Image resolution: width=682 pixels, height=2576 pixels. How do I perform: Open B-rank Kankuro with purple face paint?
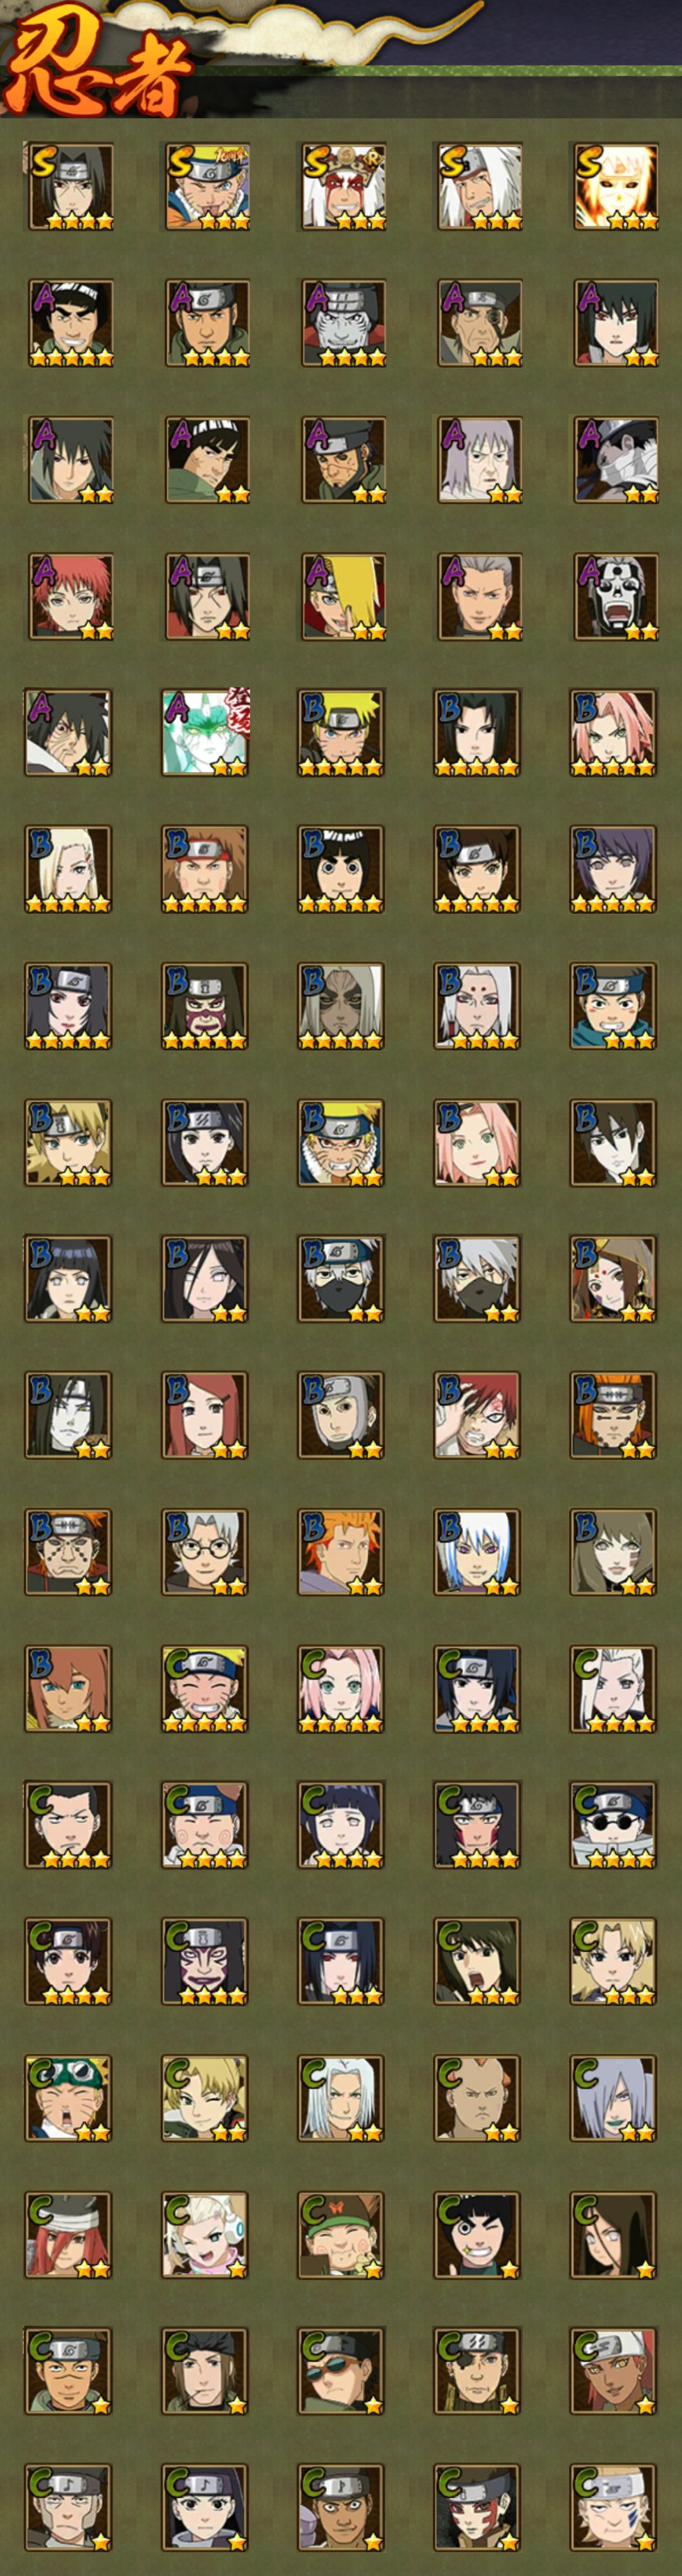pyautogui.click(x=205, y=1006)
